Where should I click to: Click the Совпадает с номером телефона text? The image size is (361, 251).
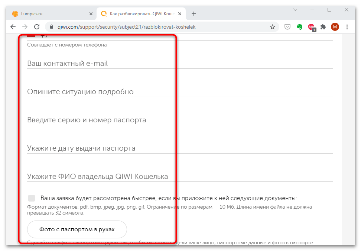point(67,45)
